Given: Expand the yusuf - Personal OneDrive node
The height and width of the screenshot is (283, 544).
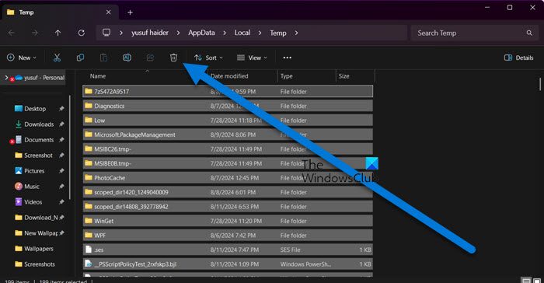Looking at the screenshot, I should pos(6,78).
